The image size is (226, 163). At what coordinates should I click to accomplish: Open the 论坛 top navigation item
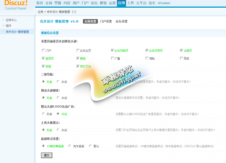[94, 3]
